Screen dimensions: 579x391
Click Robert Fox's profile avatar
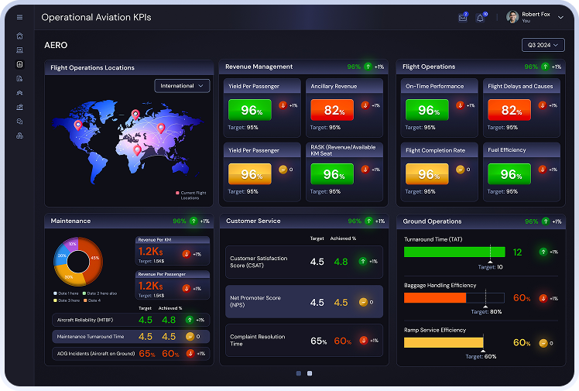(512, 17)
